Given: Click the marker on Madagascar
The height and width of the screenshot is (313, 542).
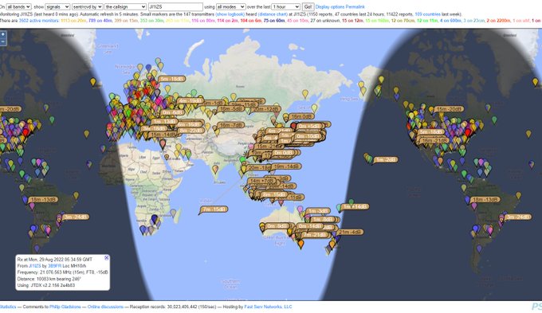Looking at the screenshot, I should 173,213.
